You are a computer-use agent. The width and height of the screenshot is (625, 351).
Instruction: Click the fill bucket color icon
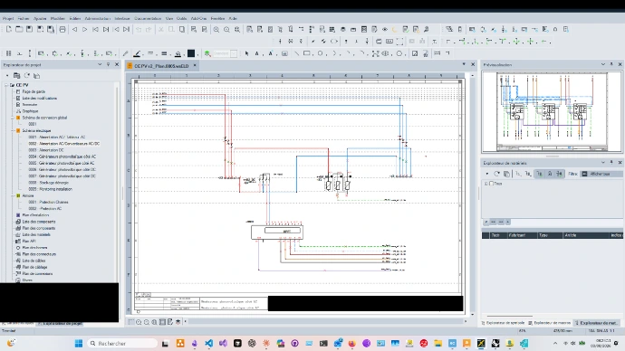(x=178, y=53)
